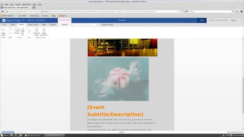
Task: Open the Firefox Help menu
Action: tap(40, 5)
